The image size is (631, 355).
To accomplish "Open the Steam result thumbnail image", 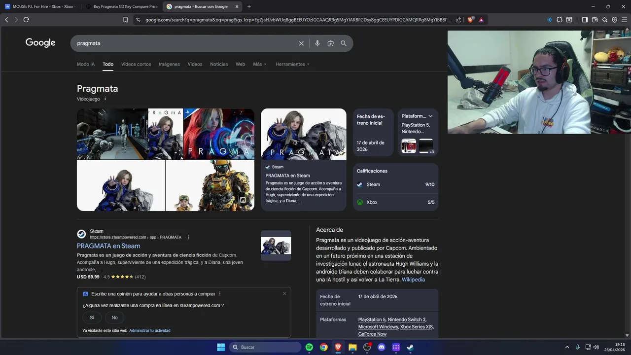I will (x=276, y=246).
